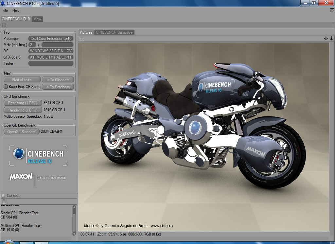Click the model credit text in picture
Viewport: 335px width, 244px height.
[x=128, y=226]
